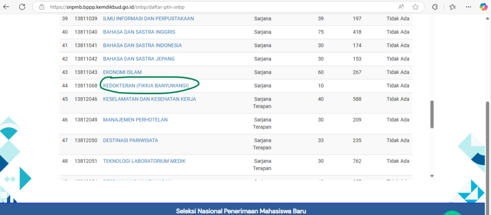Open Copilot icon in toolbar
The height and width of the screenshot is (215, 491).
tap(483, 7)
